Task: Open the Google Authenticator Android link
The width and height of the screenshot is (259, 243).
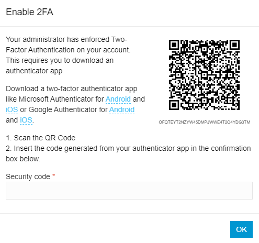Action: [x=122, y=109]
